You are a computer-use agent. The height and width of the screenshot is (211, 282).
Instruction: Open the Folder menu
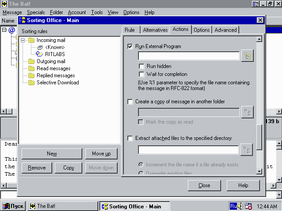[x=56, y=12]
